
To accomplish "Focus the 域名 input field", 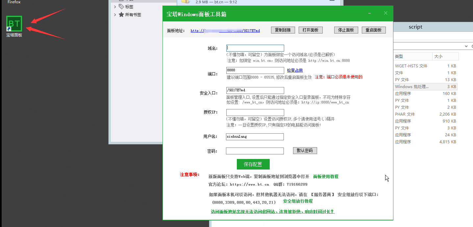I will click(255, 48).
